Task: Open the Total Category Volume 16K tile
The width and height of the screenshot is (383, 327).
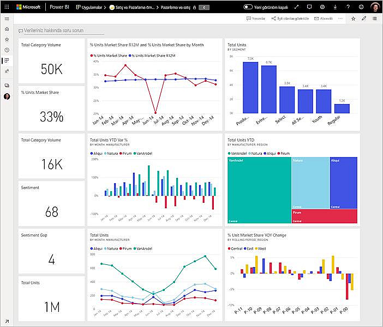Action: [51, 156]
